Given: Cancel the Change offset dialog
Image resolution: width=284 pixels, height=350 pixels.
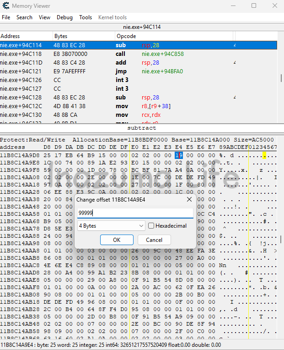Looking at the screenshot, I should [154, 240].
